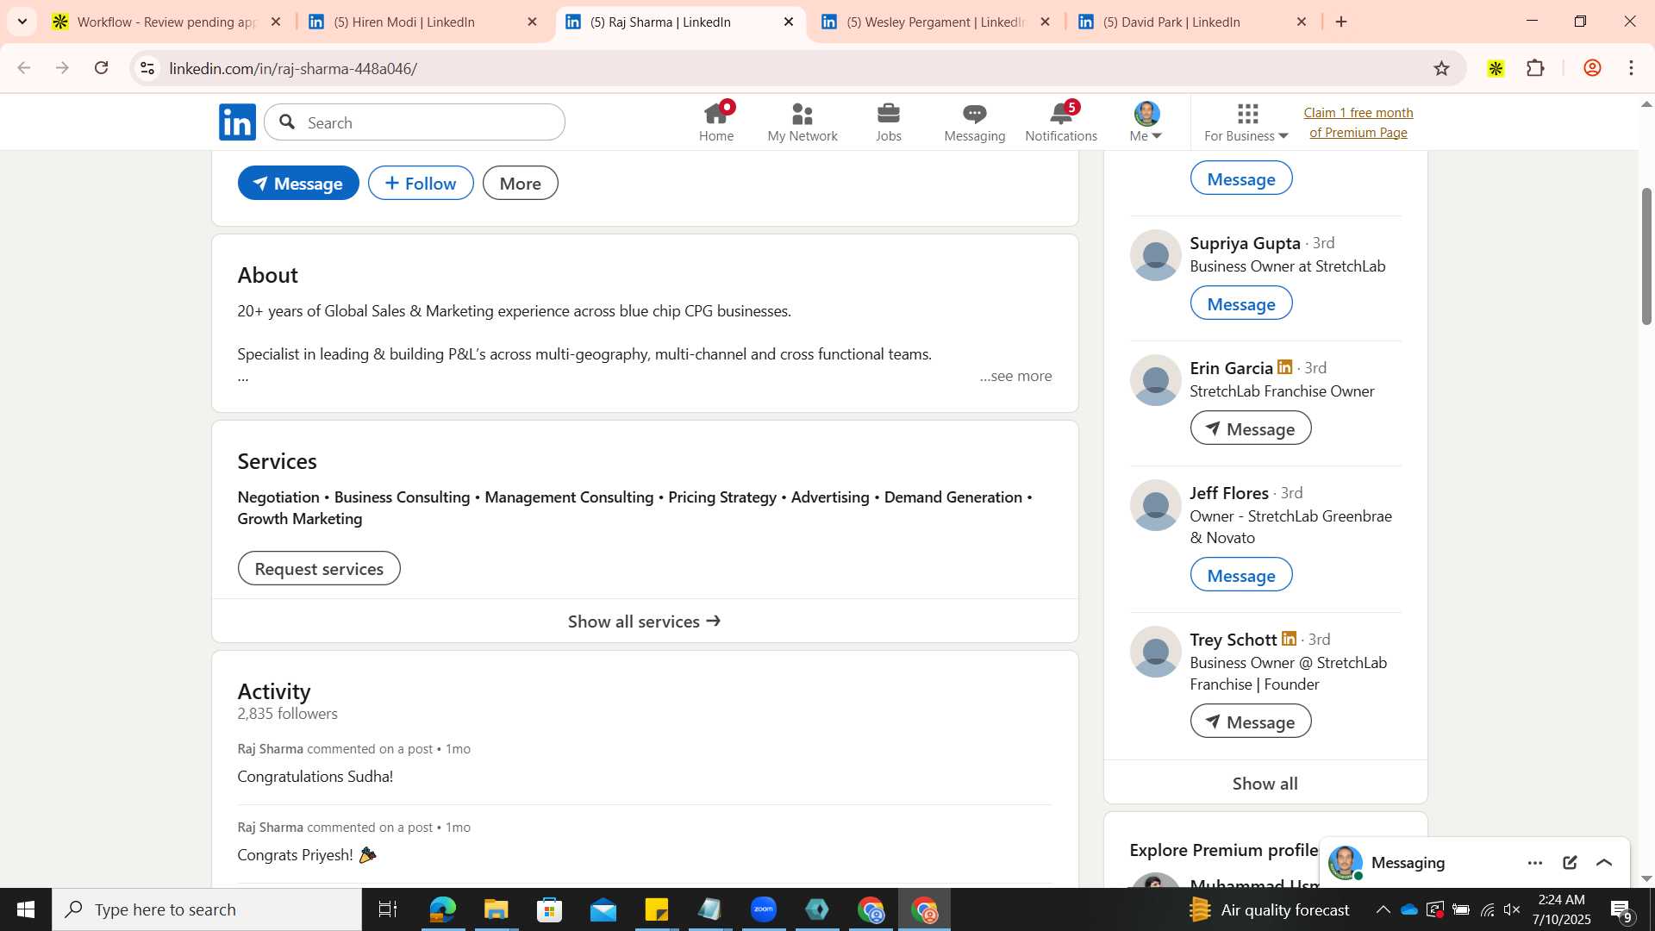
Task: Open My Network icon
Action: point(802,122)
